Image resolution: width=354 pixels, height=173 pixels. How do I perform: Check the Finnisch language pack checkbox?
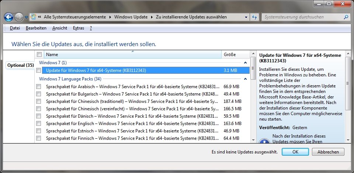(39, 138)
